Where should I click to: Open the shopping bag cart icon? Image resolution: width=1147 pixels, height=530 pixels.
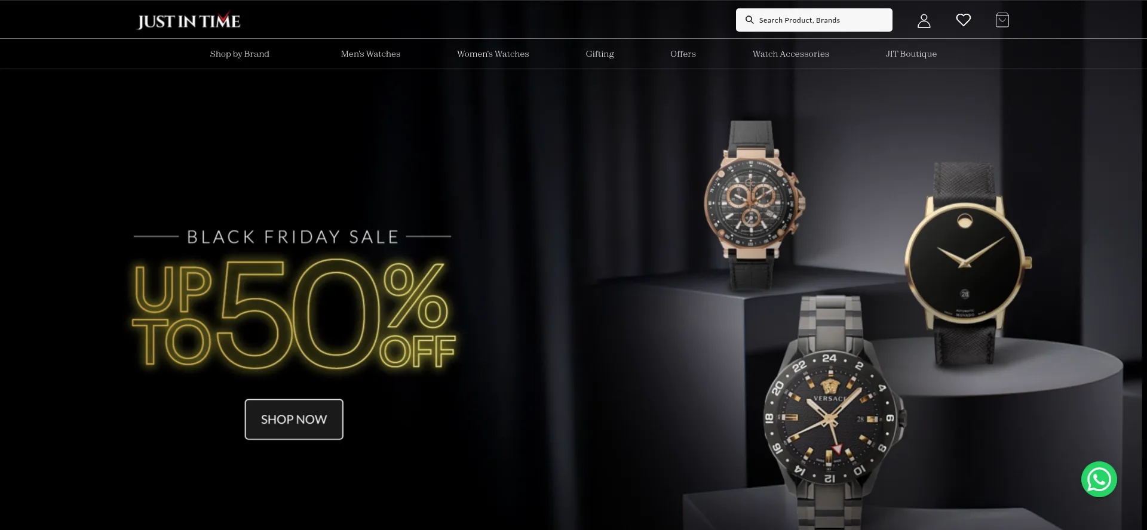(1002, 20)
